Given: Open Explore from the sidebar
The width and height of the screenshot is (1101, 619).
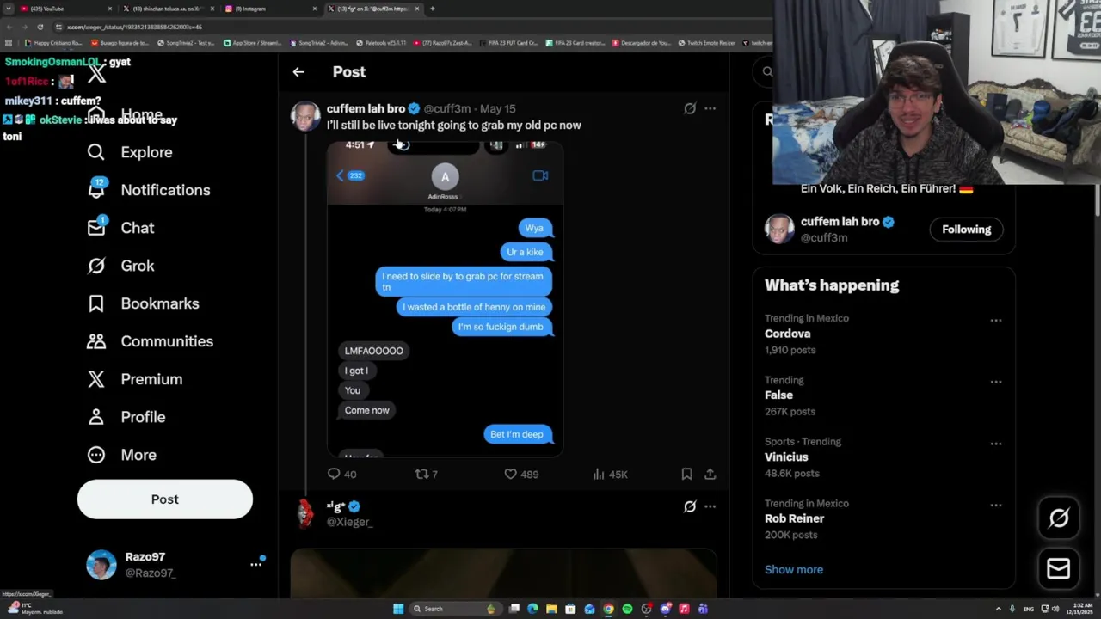Looking at the screenshot, I should 130,152.
